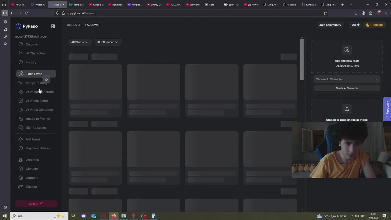Screen dimensions: 391x220
Task: Click the Discover compass icon
Action: coord(21,44)
